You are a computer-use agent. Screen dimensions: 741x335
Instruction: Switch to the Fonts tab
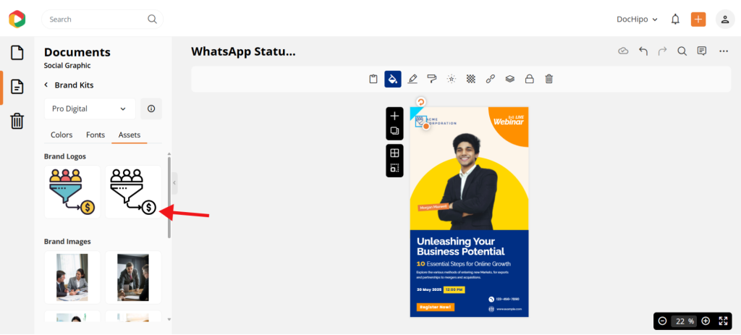[96, 135]
